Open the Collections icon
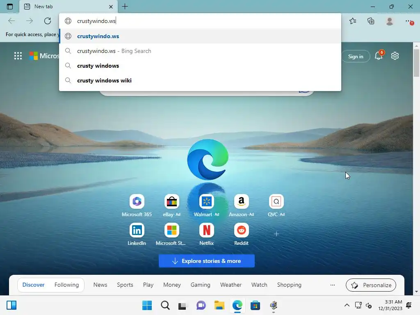The height and width of the screenshot is (315, 420). pos(371,21)
